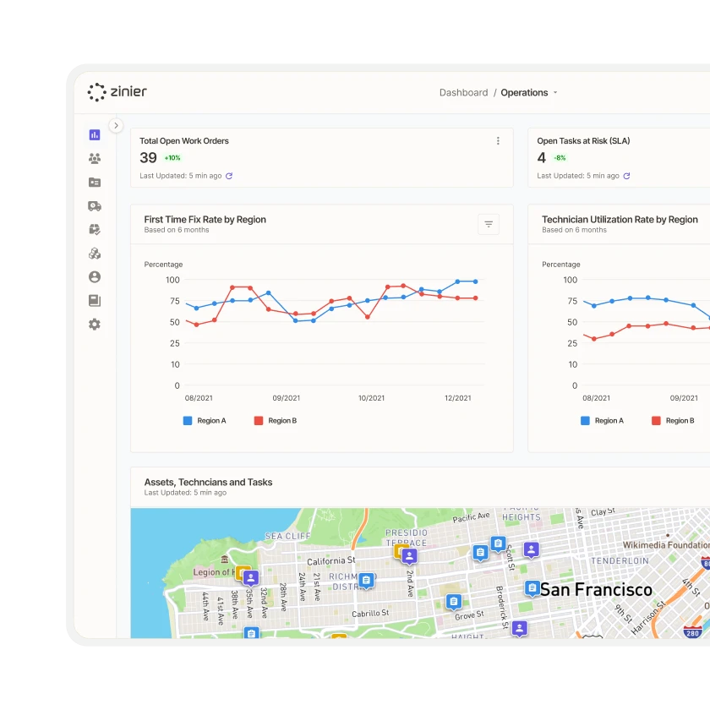Click the 39 open work orders value
Screen dimensions: 710x710
coord(148,157)
